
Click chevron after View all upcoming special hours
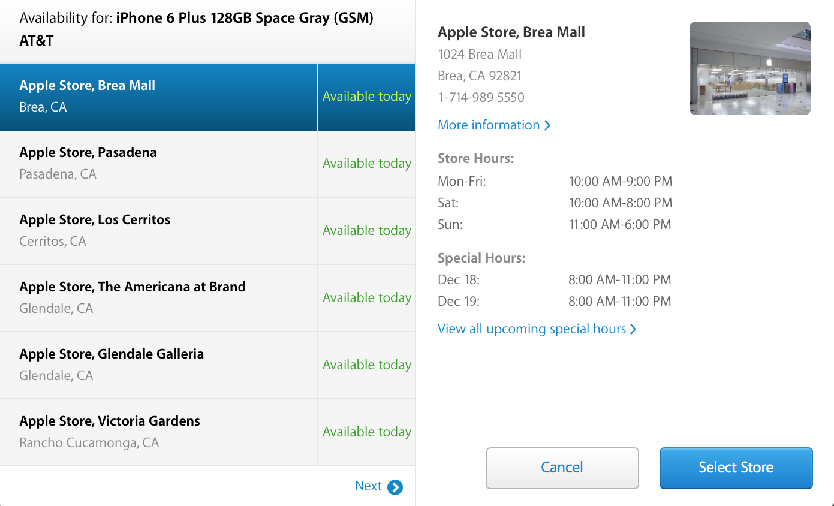point(633,329)
